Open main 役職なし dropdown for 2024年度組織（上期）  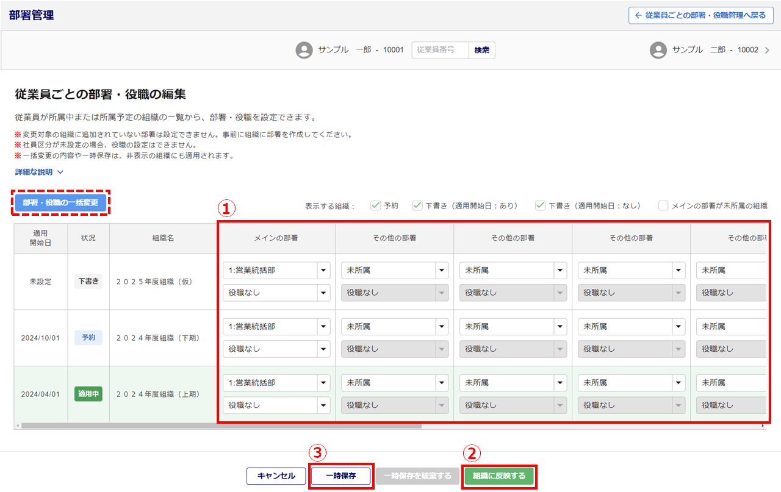click(x=276, y=405)
